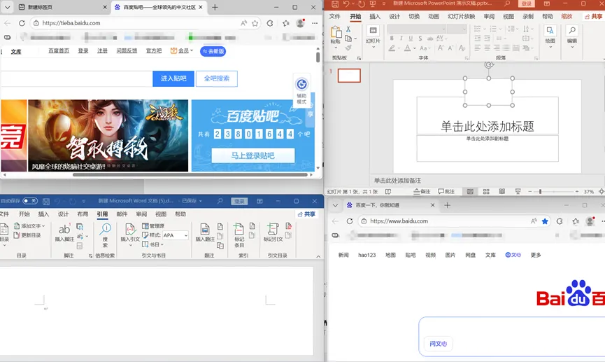The height and width of the screenshot is (362, 605).
Task: Click the horizontal scrollbar in tieba browser window
Action: coord(190,174)
